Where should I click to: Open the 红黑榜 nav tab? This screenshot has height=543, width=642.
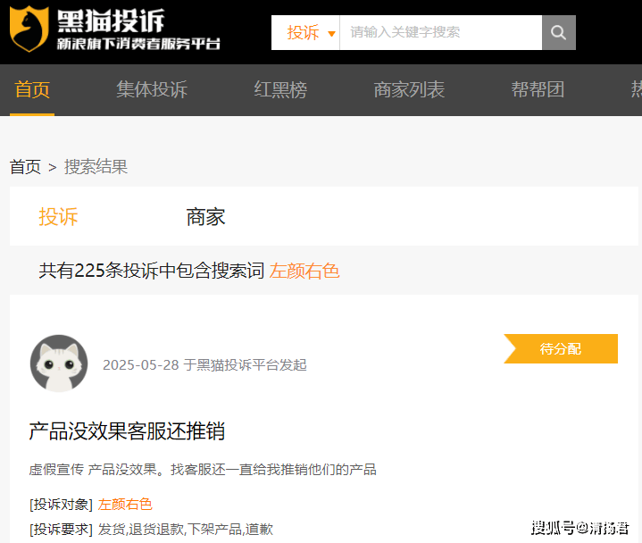coord(280,89)
